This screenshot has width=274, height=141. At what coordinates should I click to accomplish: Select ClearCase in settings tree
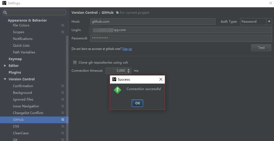[x=21, y=133]
